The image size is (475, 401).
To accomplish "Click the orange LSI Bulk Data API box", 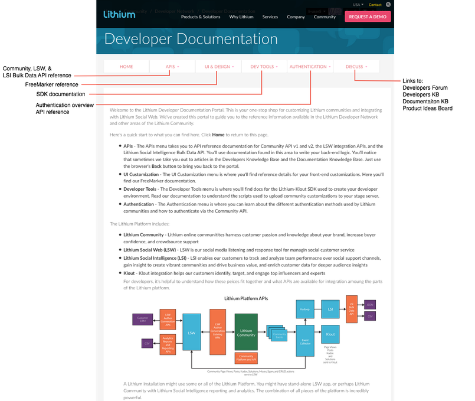I will [352, 309].
